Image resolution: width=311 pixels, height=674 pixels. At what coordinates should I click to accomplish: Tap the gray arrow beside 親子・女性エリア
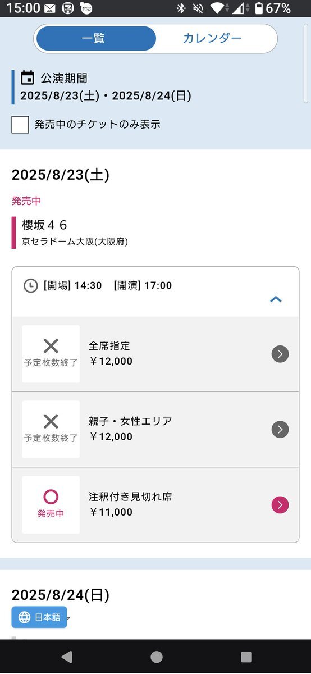click(x=280, y=430)
